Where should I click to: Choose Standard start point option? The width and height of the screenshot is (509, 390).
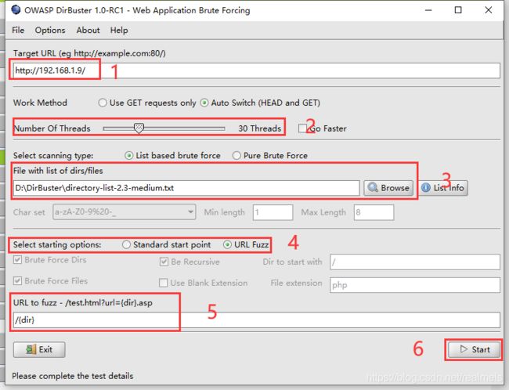(126, 244)
